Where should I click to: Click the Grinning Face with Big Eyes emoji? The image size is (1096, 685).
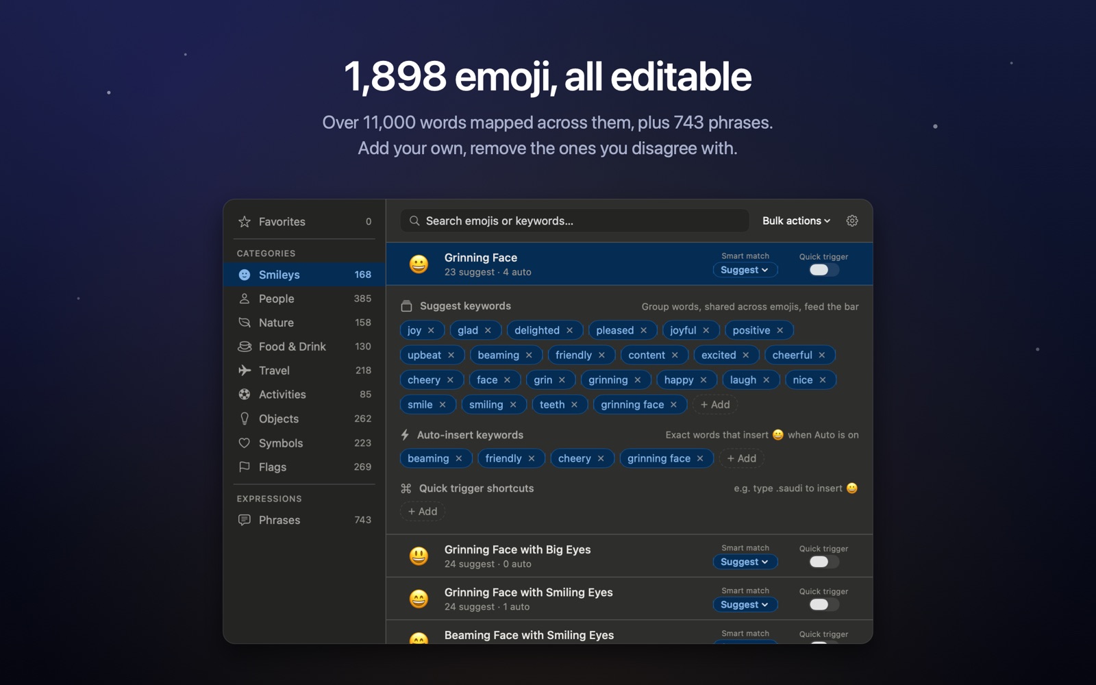[419, 556]
